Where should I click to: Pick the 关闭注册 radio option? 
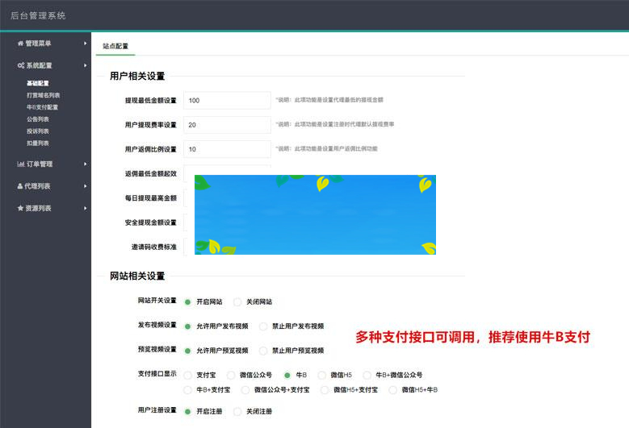tap(237, 412)
